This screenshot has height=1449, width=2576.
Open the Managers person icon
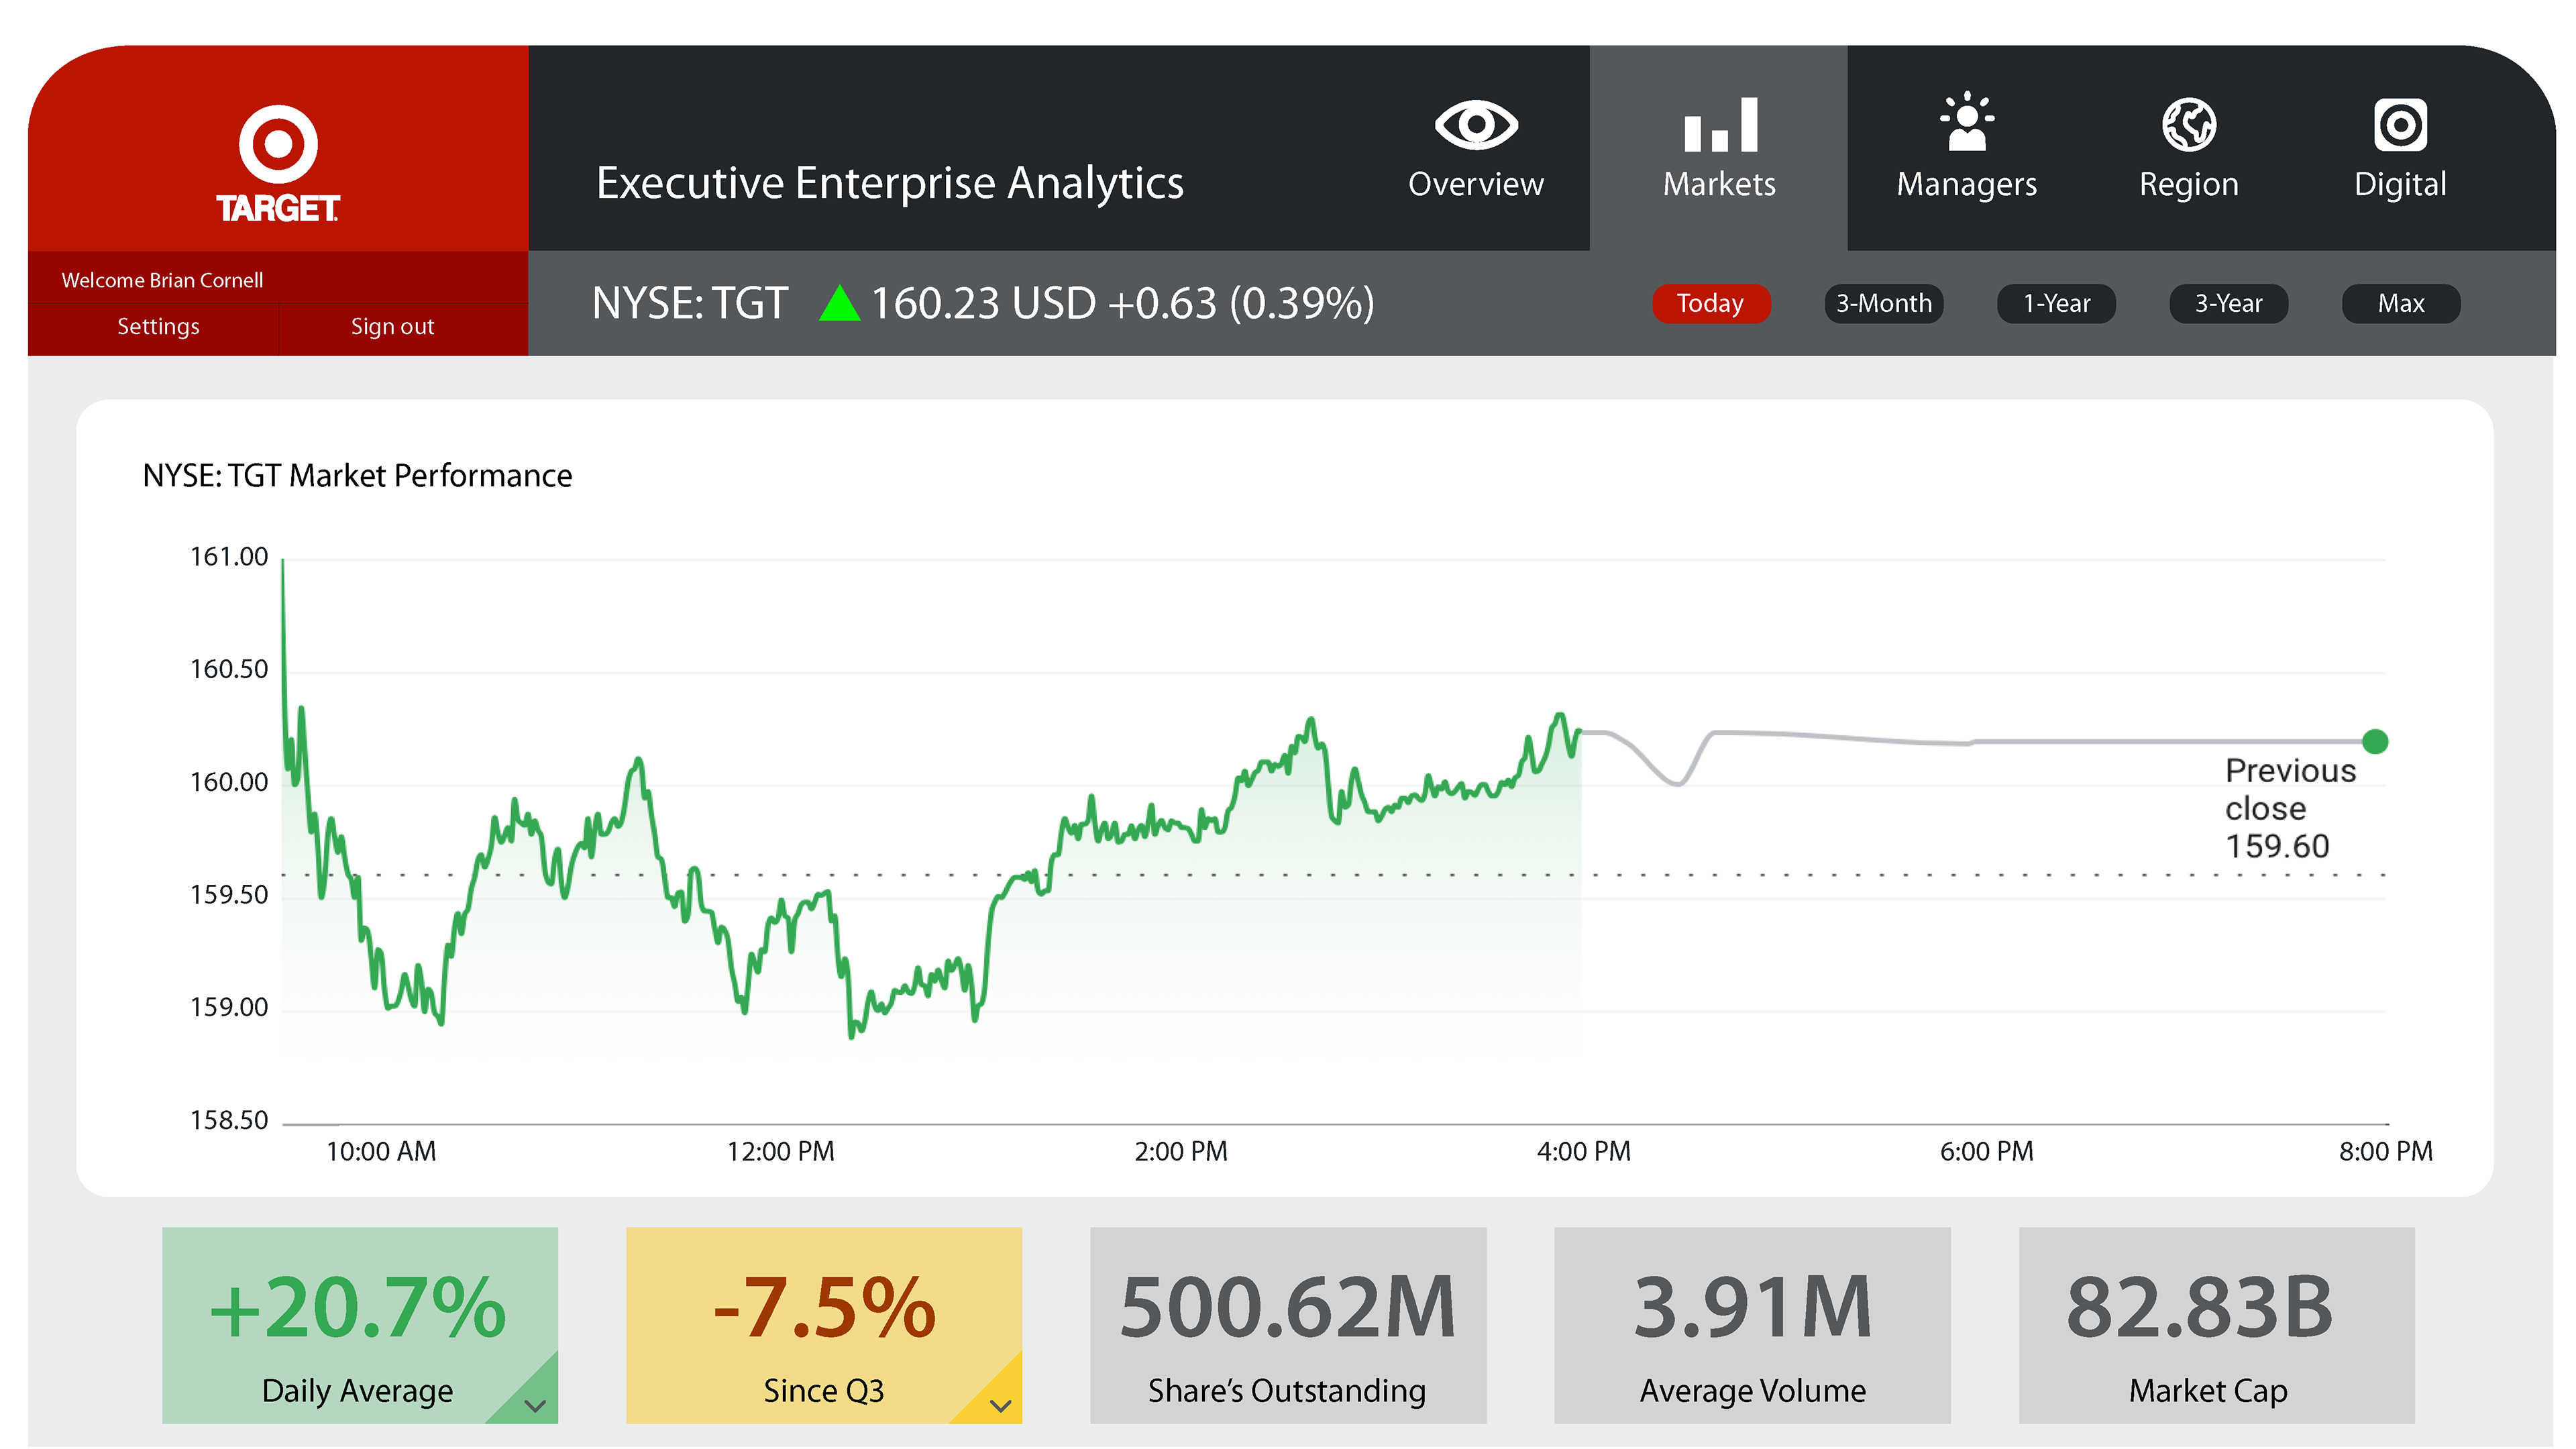[1967, 122]
